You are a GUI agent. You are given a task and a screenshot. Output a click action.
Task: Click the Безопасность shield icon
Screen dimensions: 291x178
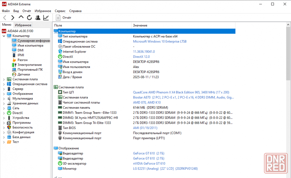9,127
